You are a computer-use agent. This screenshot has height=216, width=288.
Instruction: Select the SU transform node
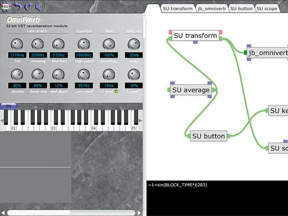coord(196,36)
